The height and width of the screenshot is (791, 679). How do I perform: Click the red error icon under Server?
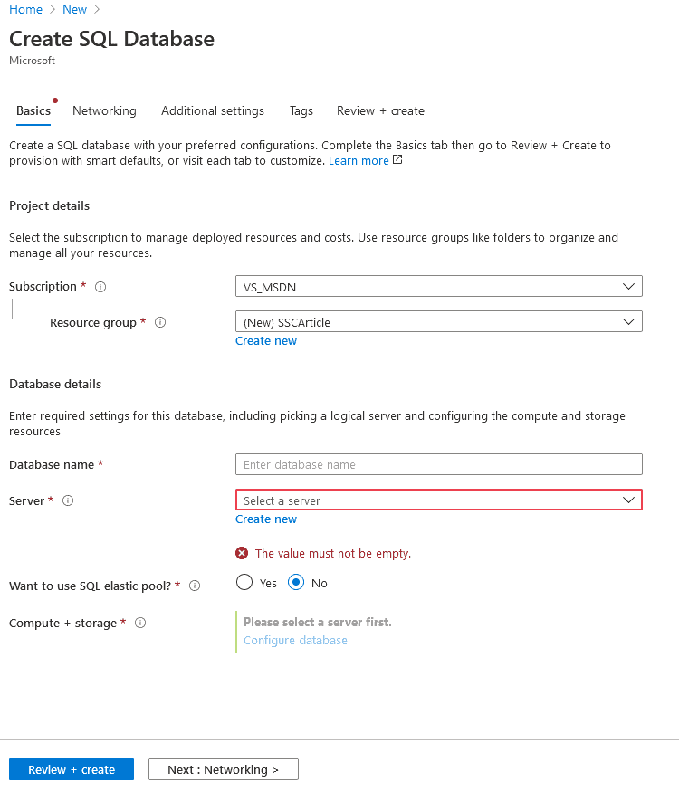click(242, 553)
